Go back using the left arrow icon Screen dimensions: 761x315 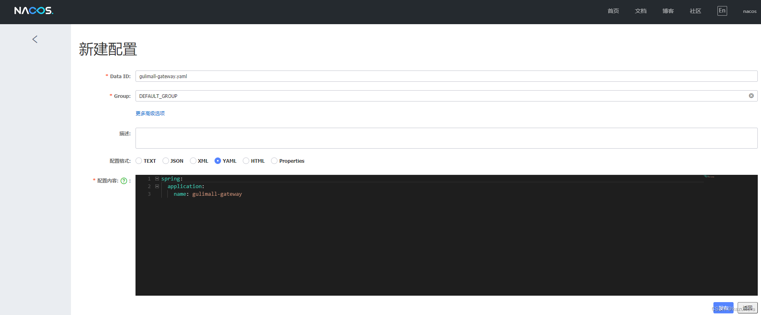click(35, 39)
